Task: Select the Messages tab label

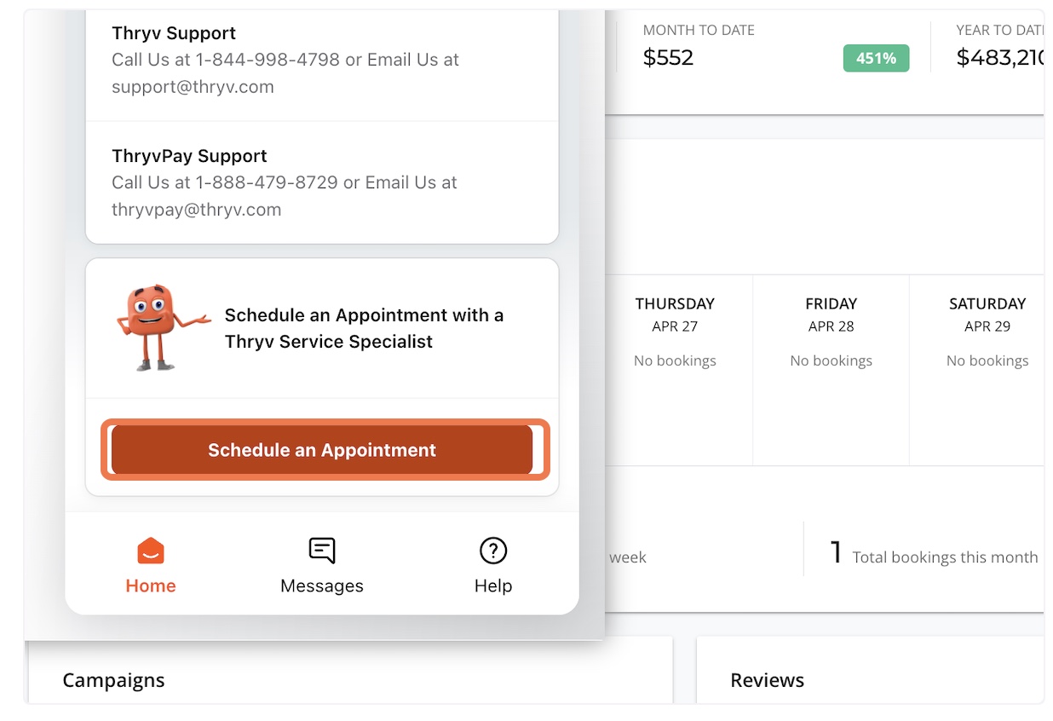Action: (322, 586)
